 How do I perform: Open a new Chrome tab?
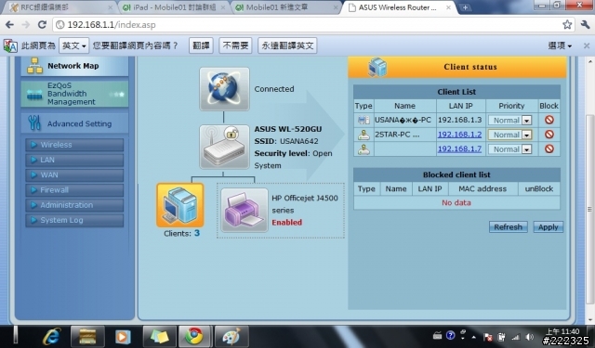(x=465, y=7)
